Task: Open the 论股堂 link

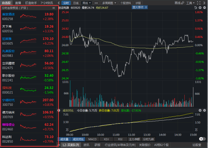Action: (197, 145)
